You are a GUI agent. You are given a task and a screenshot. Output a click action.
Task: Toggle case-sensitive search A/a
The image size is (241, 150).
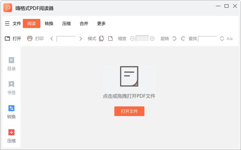point(230,38)
